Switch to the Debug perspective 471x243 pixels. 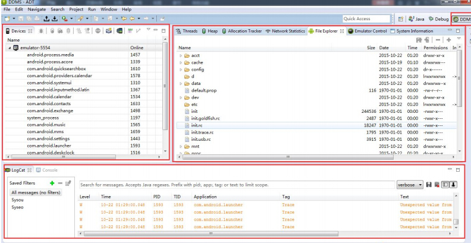[439, 19]
